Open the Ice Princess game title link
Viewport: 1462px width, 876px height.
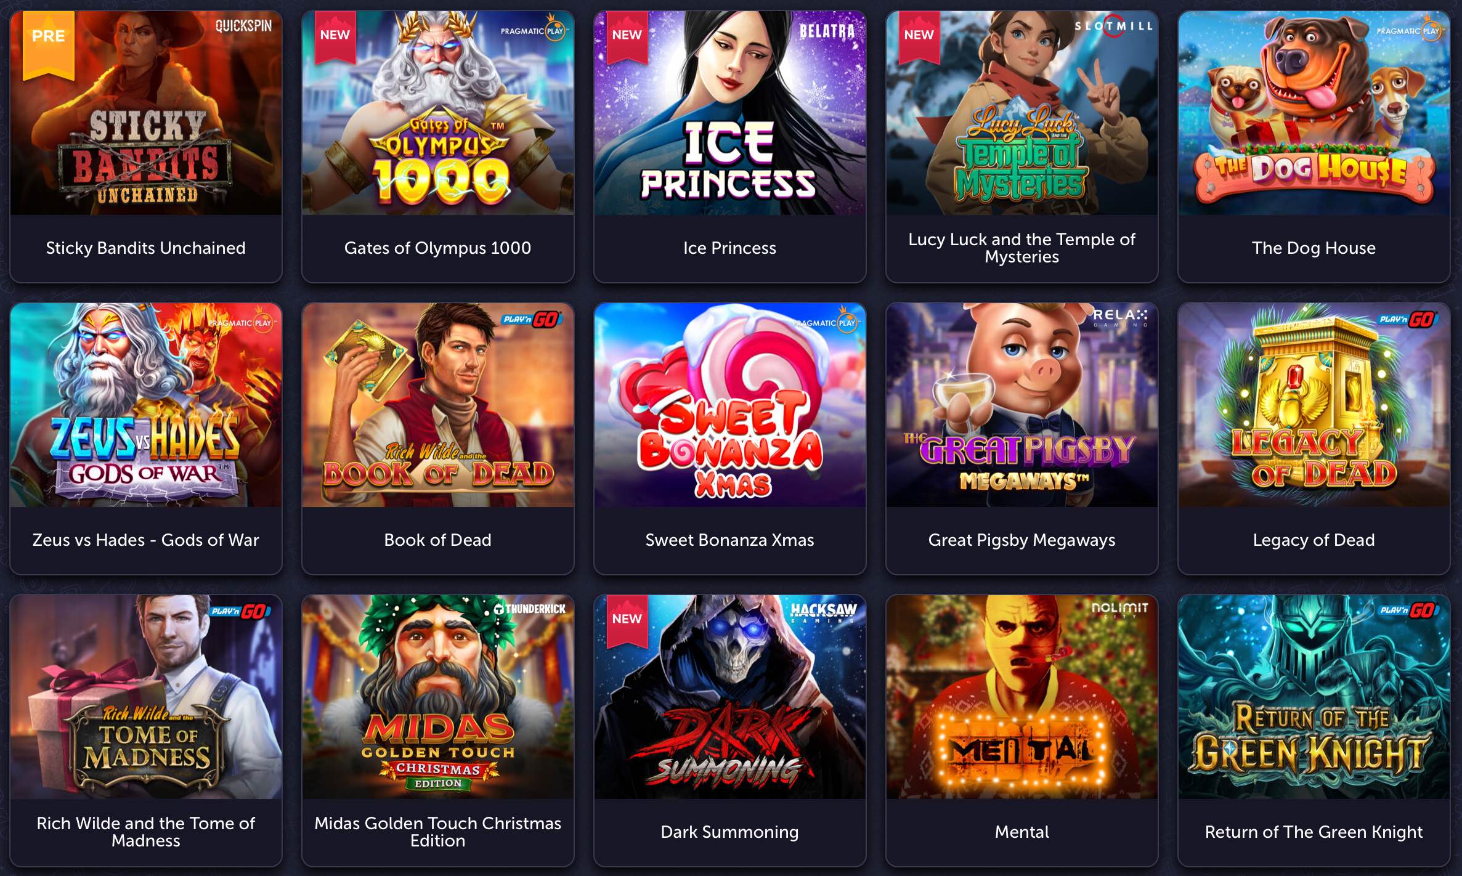pyautogui.click(x=729, y=248)
